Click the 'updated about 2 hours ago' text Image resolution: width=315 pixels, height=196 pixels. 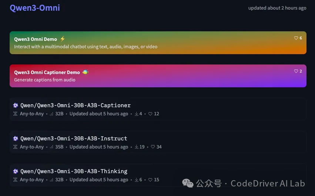[x=277, y=8]
